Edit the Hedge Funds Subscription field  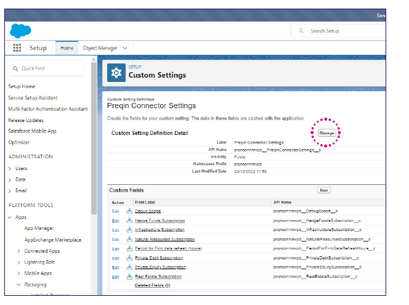pyautogui.click(x=116, y=221)
